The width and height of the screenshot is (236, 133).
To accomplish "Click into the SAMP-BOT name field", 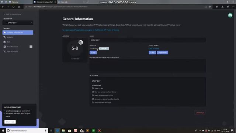I will (147, 40).
